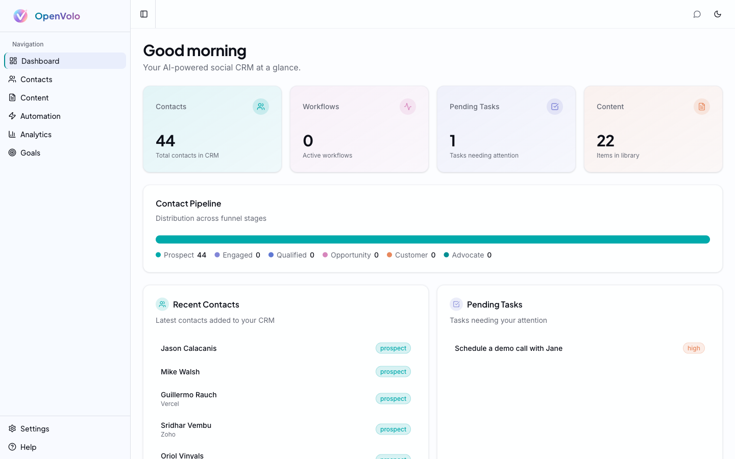Viewport: 735px width, 459px height.
Task: Click the prospect badge next to Jason Calacanis
Action: point(393,348)
